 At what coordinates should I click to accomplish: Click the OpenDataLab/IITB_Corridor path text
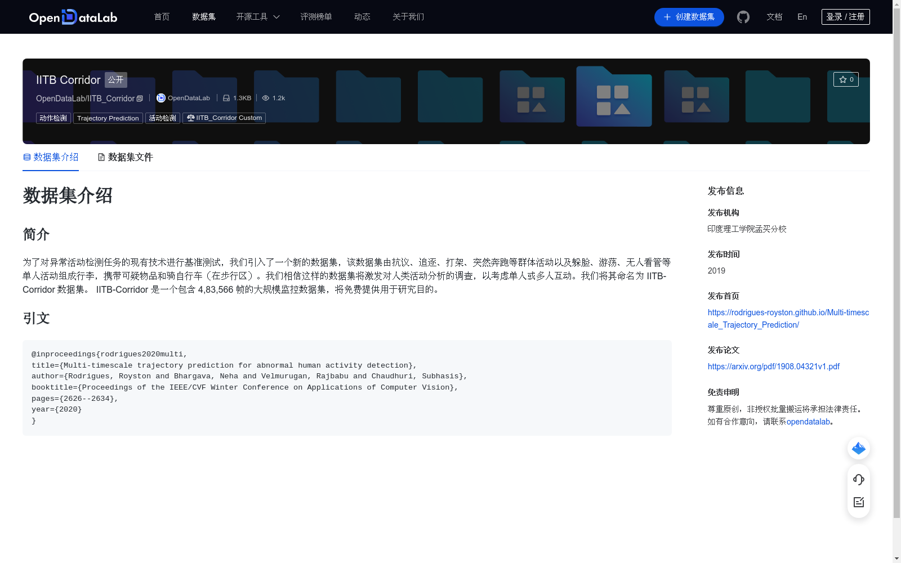(86, 99)
